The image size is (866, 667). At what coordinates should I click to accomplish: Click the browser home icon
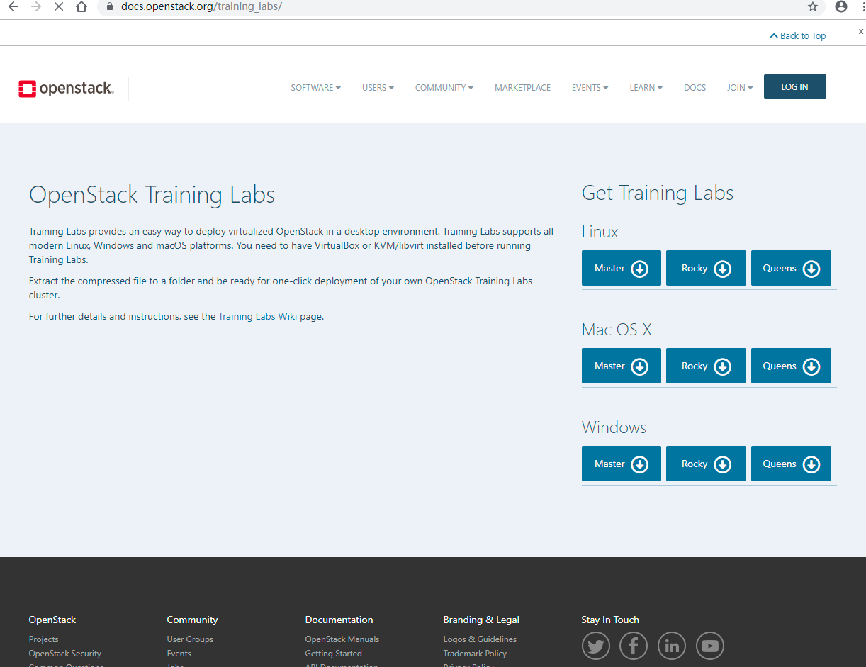point(81,7)
